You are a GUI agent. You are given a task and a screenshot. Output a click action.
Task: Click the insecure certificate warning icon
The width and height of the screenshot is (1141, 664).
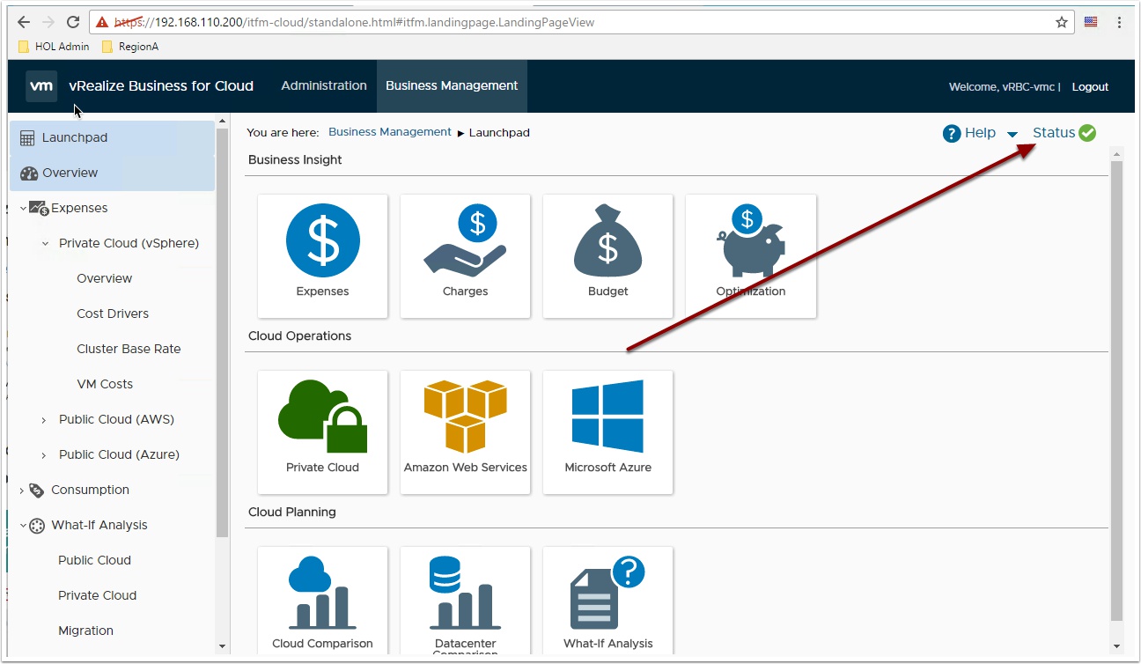[103, 22]
